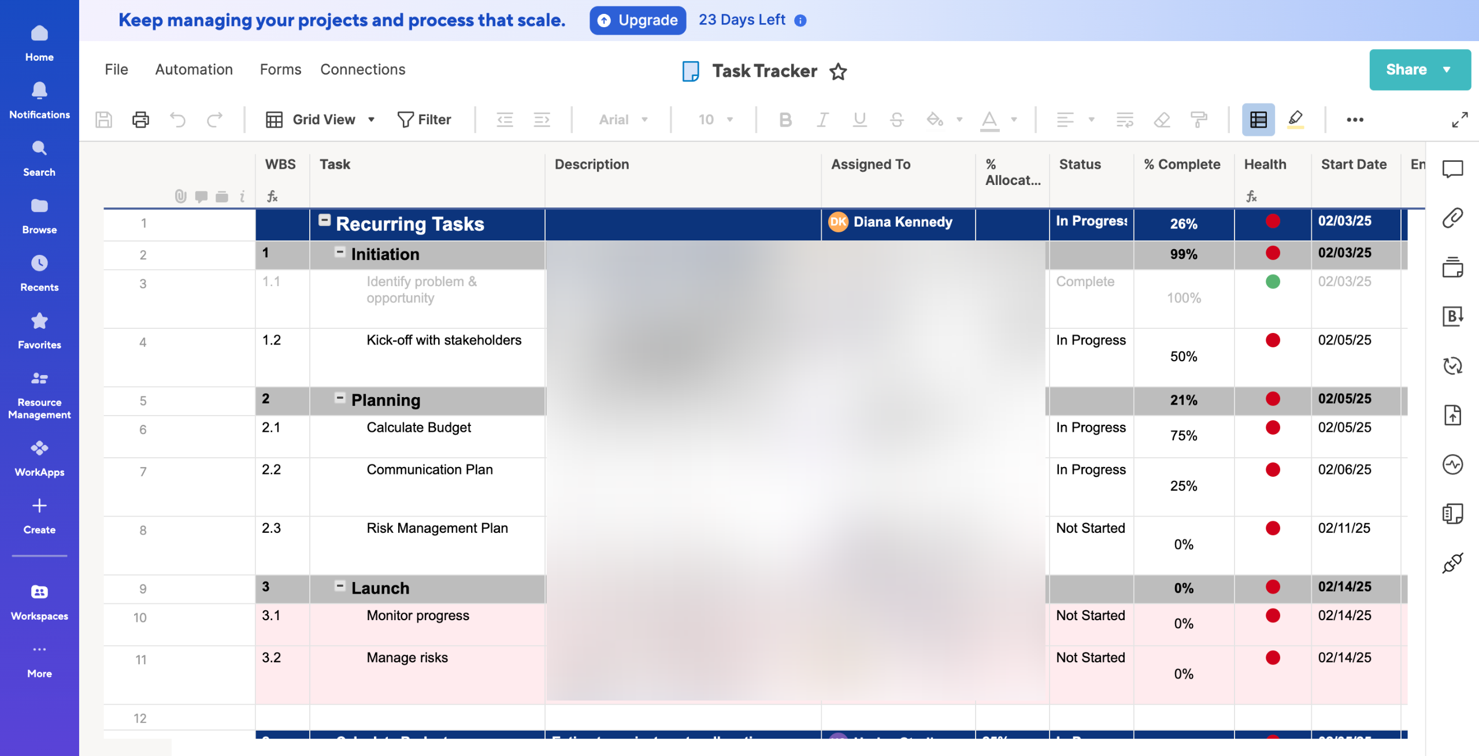Screen dimensions: 1479x756
Task: Toggle underline formatting
Action: [859, 120]
